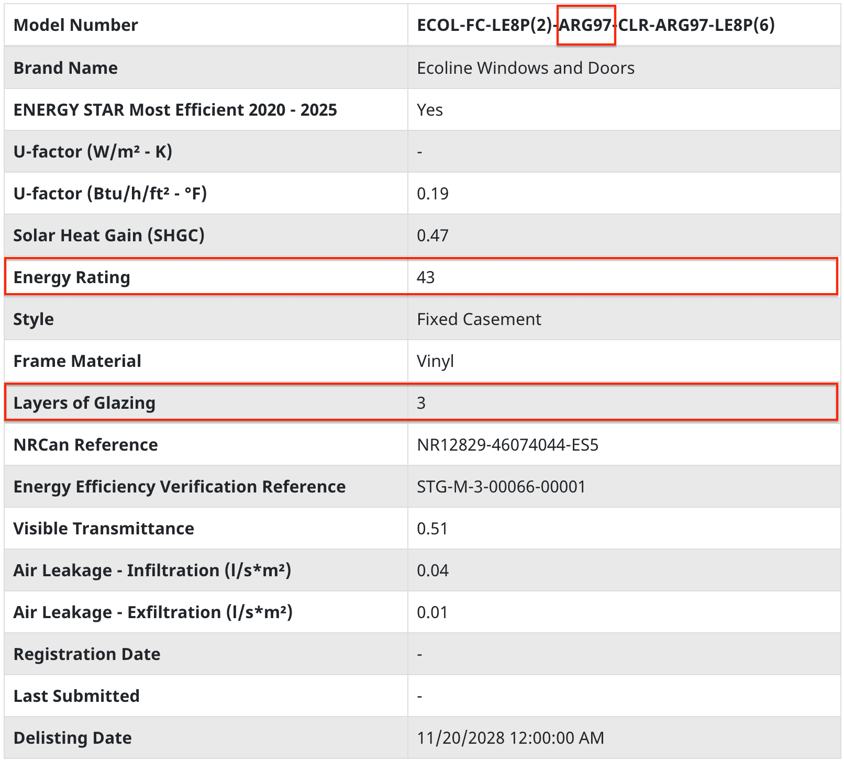Click the Registration Date label
This screenshot has height=761, width=844.
point(87,654)
